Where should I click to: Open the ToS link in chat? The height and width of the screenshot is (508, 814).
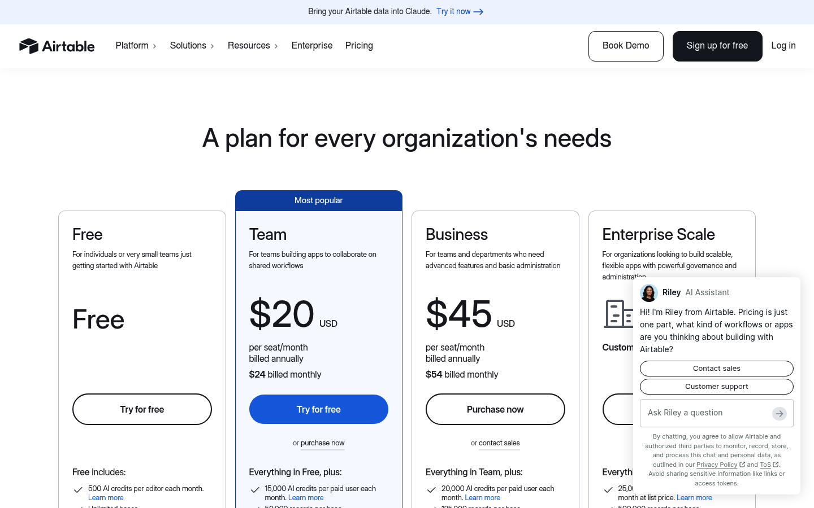coord(765,465)
